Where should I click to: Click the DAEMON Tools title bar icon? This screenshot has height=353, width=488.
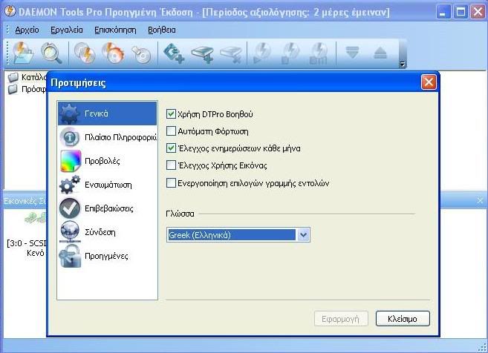[10, 12]
